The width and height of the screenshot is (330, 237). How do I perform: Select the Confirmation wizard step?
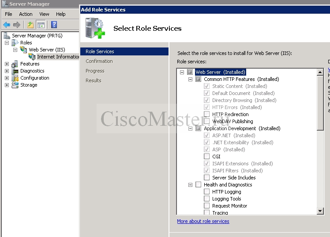pos(99,61)
